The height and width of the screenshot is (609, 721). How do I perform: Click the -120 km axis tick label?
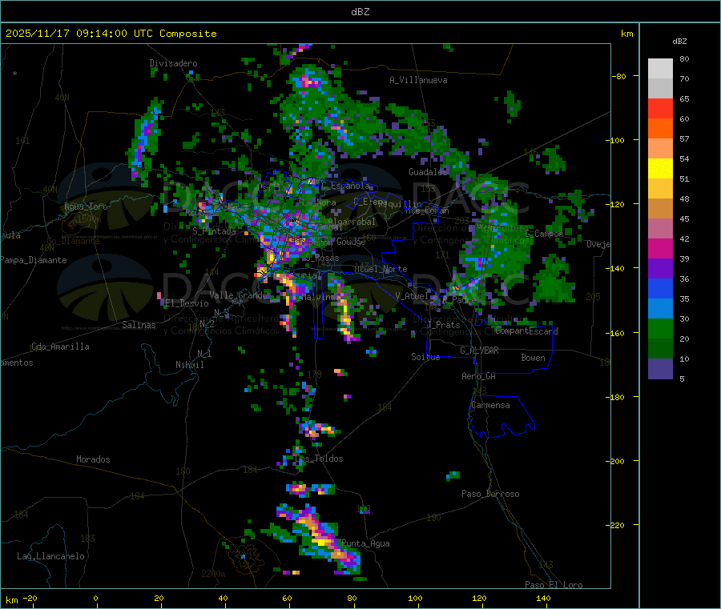614,204
